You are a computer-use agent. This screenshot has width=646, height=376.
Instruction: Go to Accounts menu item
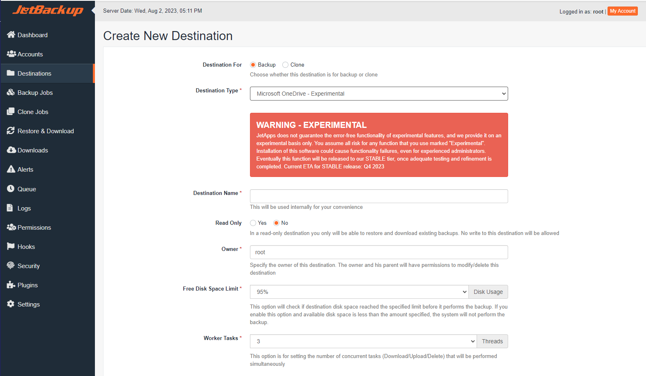47,54
